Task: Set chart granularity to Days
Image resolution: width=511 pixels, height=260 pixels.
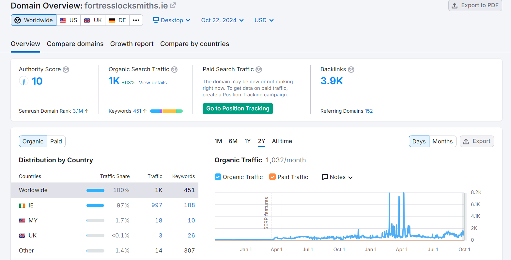Action: 419,141
